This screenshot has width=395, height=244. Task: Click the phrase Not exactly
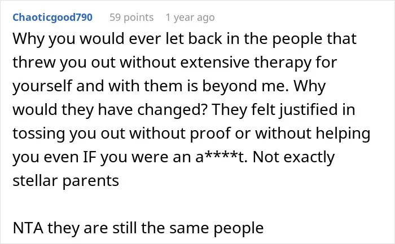(x=294, y=157)
